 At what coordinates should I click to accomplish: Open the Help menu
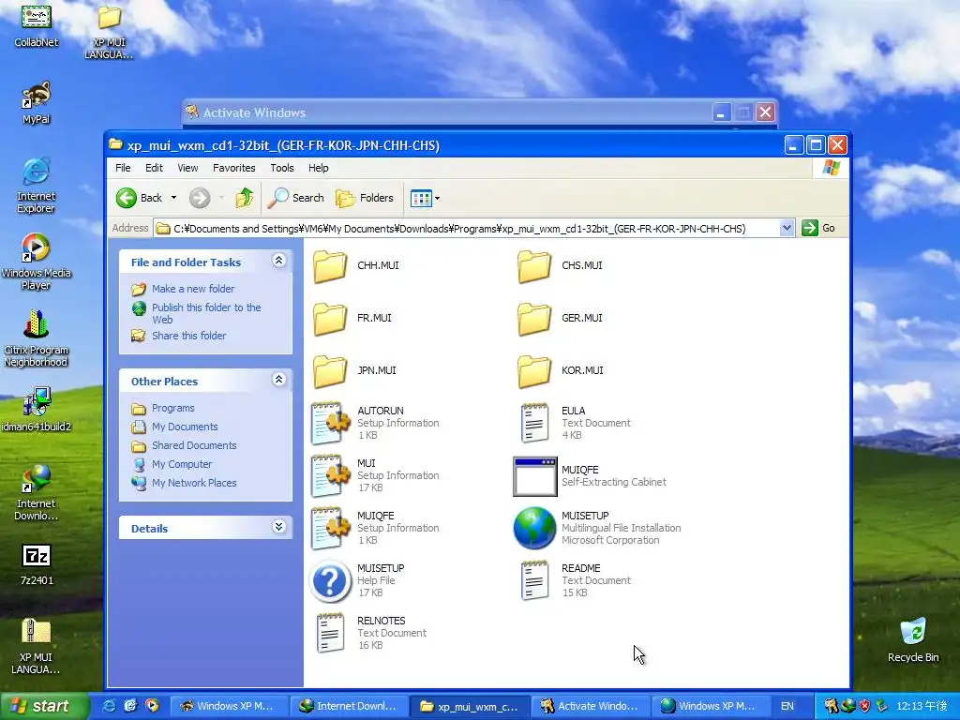pos(319,168)
